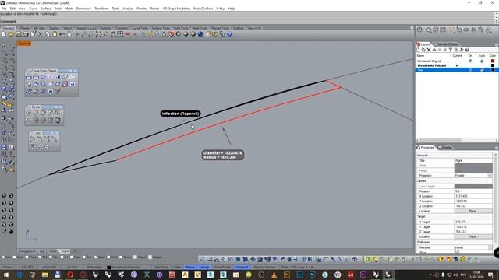499x280 pixels.
Task: Toggle lock of Windshield Original layer
Action: (482, 61)
